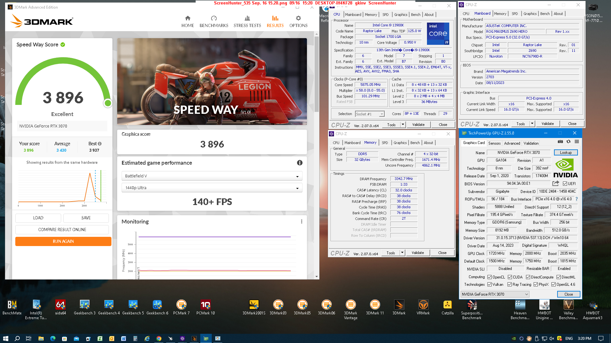The image size is (611, 343).
Task: Click the SAVE result button
Action: (x=86, y=218)
